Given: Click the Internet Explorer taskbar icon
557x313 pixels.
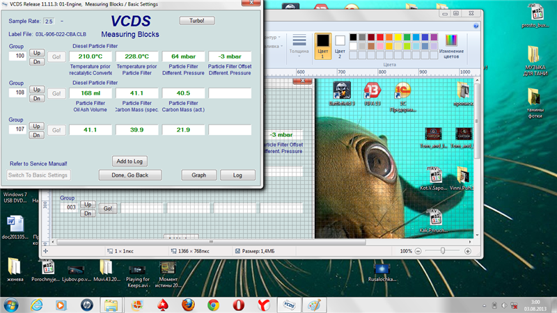Looking at the screenshot, I should [36, 304].
